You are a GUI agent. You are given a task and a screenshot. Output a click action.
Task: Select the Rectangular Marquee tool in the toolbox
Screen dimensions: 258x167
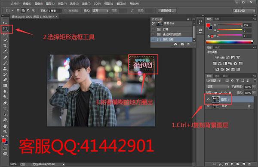[5, 29]
